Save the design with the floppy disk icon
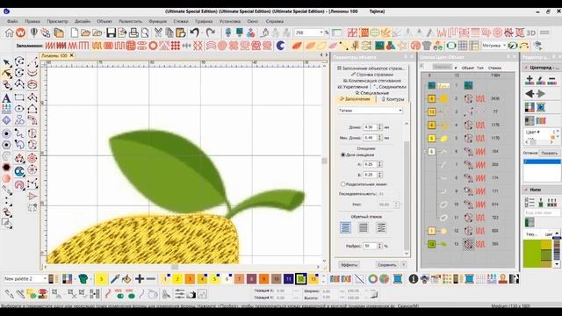The width and height of the screenshot is (562, 316). pyautogui.click(x=112, y=33)
